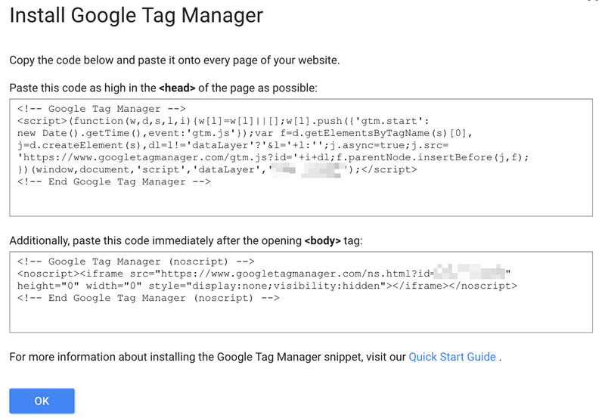Screen dimensions: 605x418
Task: Click the Copy the code below instruction text
Action: tap(175, 60)
